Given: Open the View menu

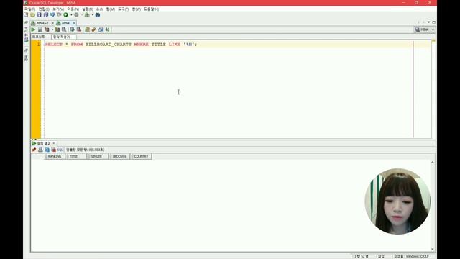Looking at the screenshot, I should click(58, 9).
